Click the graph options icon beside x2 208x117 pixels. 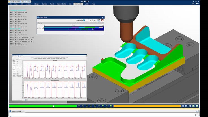click(99, 20)
